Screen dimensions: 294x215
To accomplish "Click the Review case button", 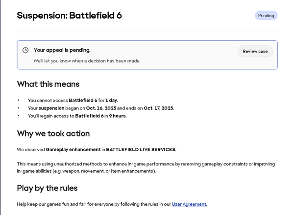I will tap(255, 52).
